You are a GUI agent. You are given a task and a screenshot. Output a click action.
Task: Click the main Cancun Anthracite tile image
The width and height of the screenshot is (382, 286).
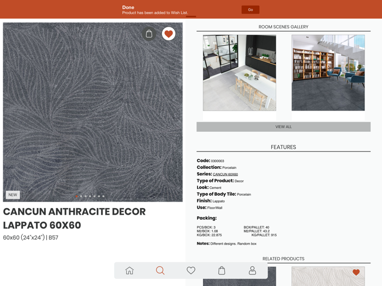[x=93, y=112]
